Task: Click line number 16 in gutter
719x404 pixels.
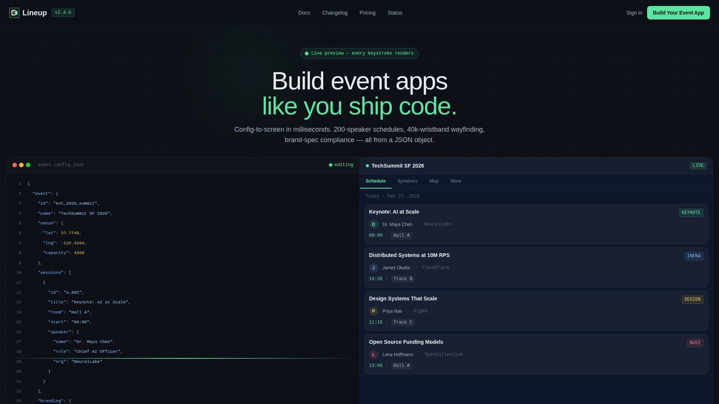Action: pyautogui.click(x=19, y=332)
